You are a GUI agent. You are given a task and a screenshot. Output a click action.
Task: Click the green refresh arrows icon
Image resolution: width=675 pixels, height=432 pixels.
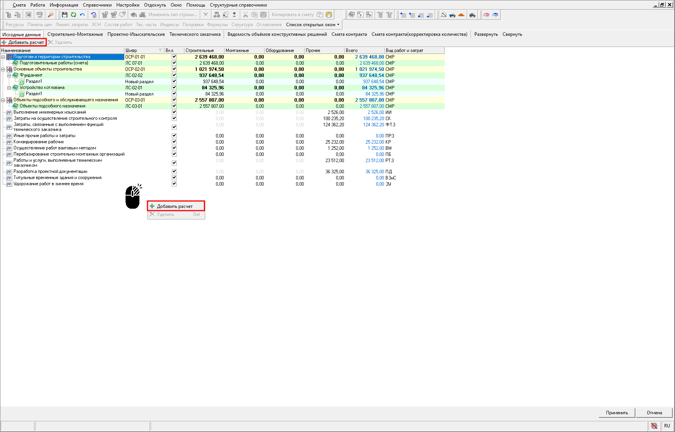tap(73, 15)
